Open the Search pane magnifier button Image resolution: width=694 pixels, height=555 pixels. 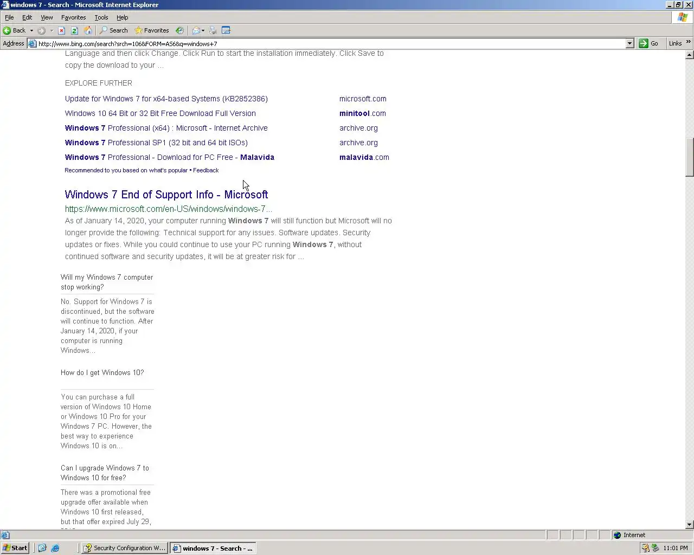click(x=113, y=30)
